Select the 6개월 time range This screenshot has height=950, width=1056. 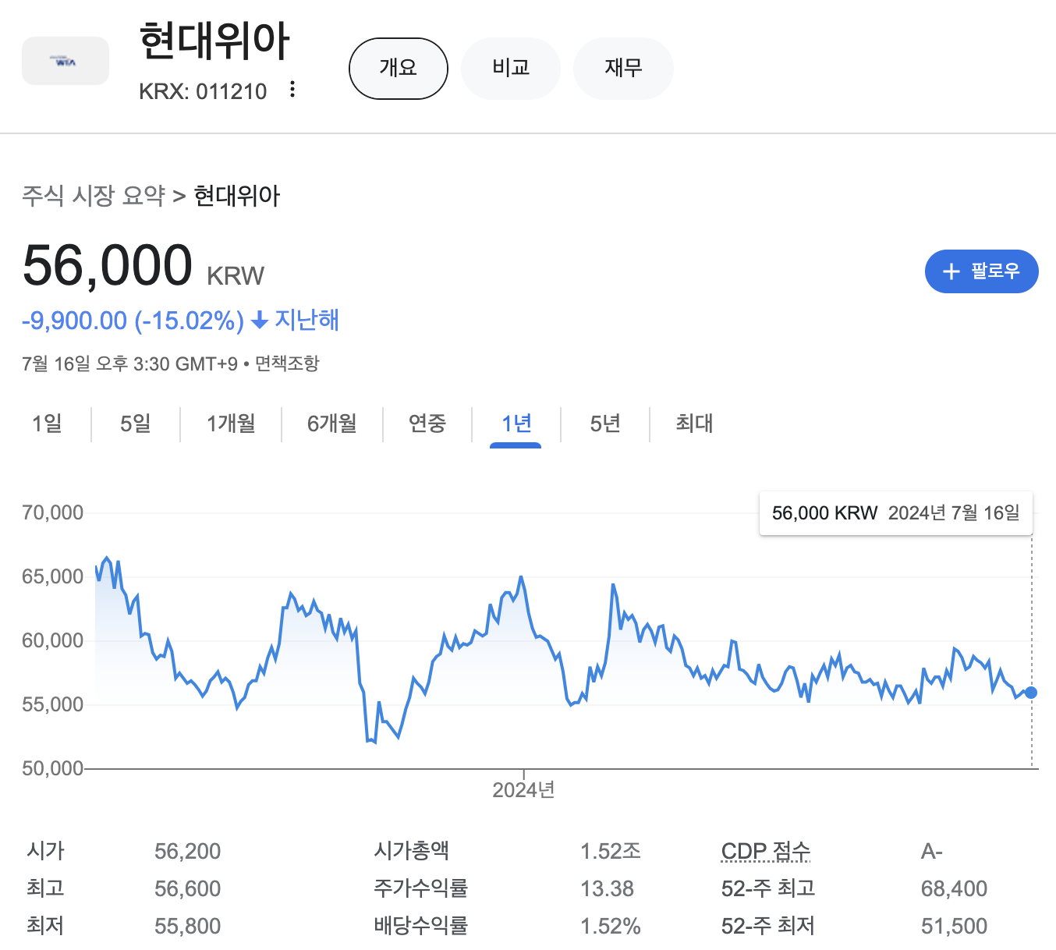coord(332,424)
